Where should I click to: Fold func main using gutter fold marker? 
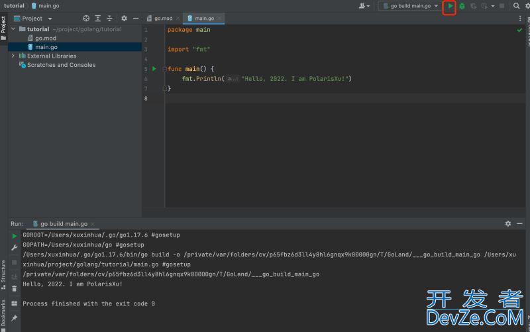click(x=164, y=69)
